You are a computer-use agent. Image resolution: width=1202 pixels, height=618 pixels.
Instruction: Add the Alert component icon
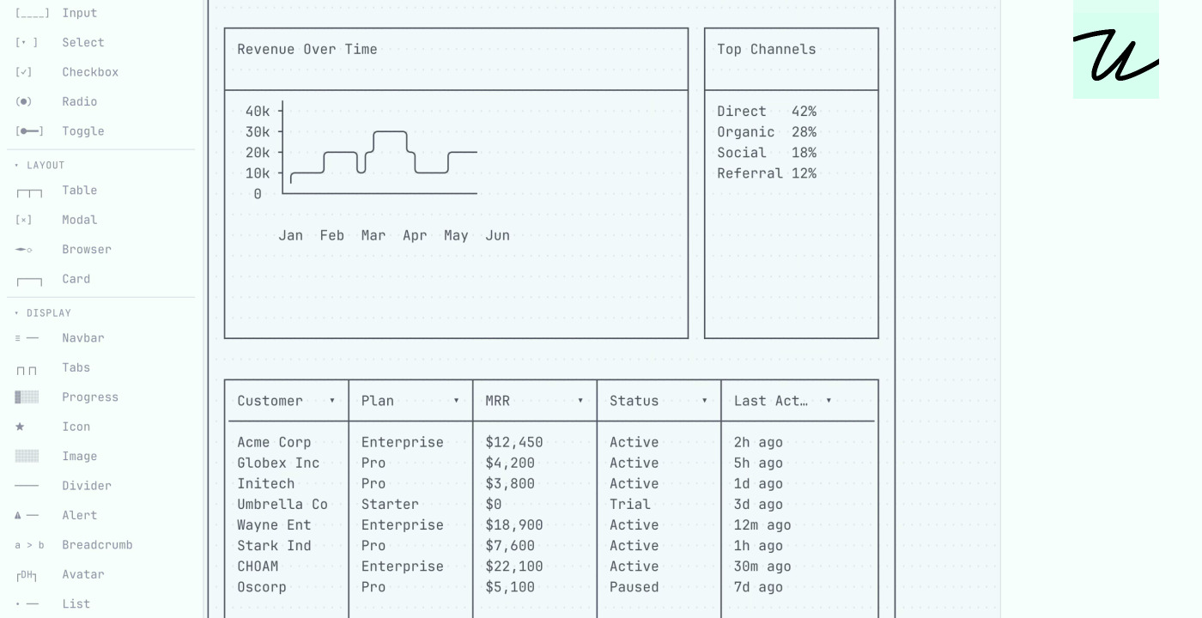(27, 516)
